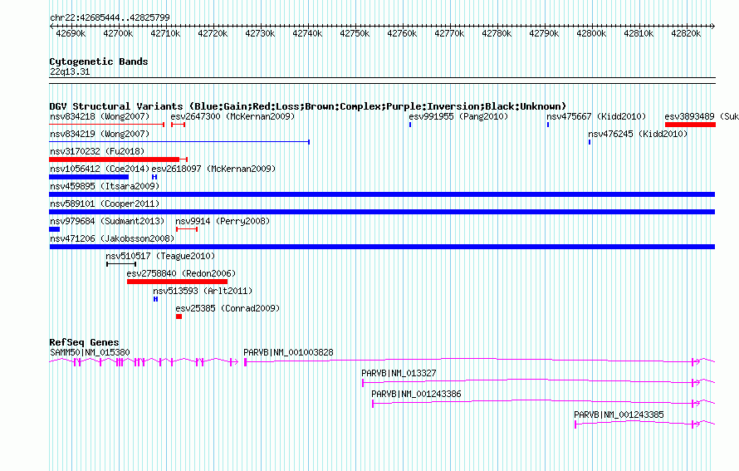Viewport: 739px width, 471px height.
Task: Open the nsv979684 (Sudmant2013) variant label
Action: pyautogui.click(x=107, y=221)
